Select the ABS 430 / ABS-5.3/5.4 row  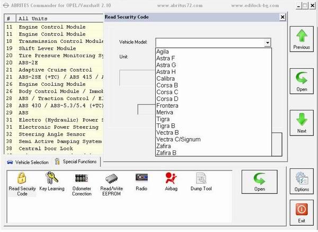point(54,105)
